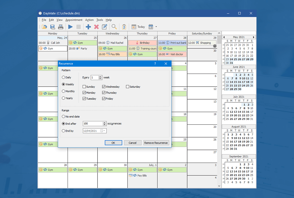Open Search with the magnifier icon
This screenshot has width=294, height=198.
(114, 27)
